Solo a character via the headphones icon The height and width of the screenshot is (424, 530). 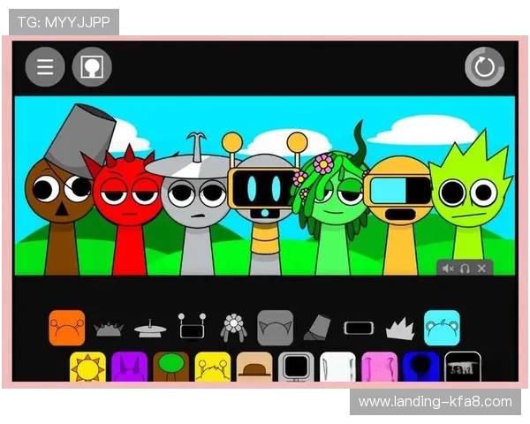(465, 268)
